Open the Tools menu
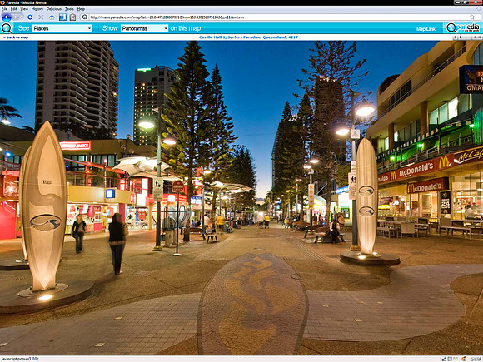The image size is (483, 362). pyautogui.click(x=69, y=9)
